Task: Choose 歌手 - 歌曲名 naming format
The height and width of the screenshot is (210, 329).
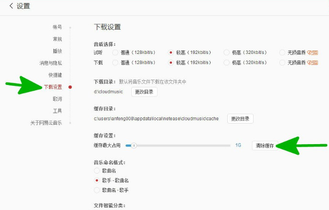Action: tap(97, 180)
